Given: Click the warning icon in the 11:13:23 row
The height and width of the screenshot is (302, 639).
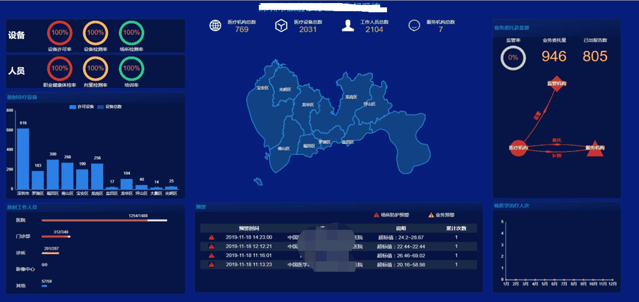Looking at the screenshot, I should click(x=211, y=264).
